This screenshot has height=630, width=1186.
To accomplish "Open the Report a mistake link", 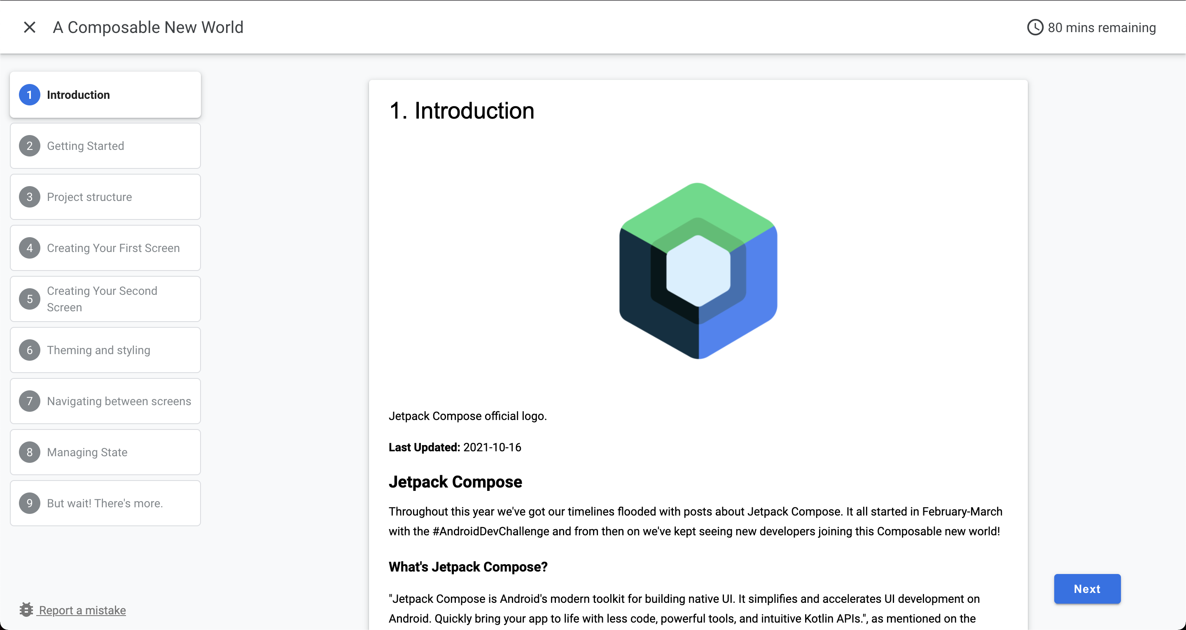I will click(x=82, y=610).
